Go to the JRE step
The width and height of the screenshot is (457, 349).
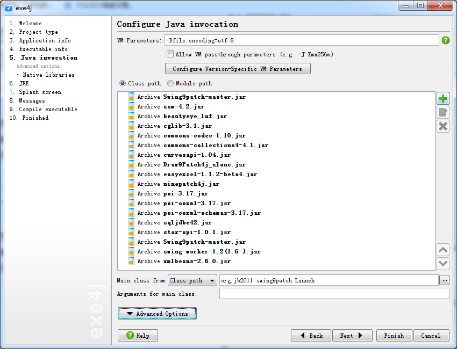click(x=24, y=83)
